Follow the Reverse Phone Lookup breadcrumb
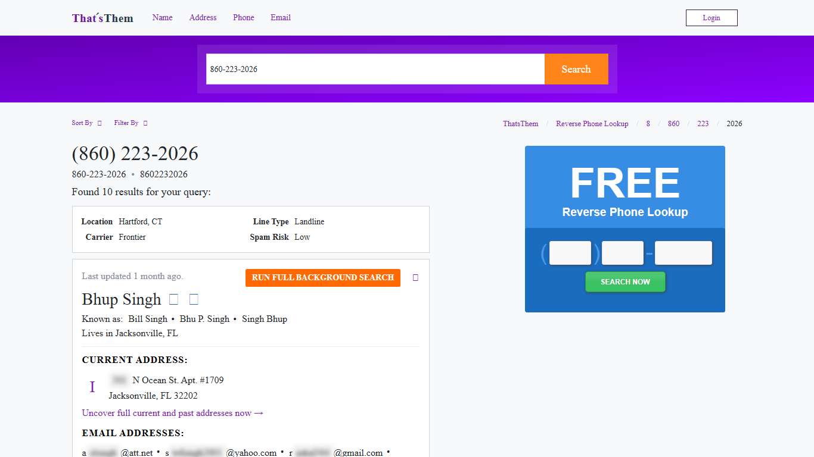This screenshot has width=814, height=457. coord(592,124)
